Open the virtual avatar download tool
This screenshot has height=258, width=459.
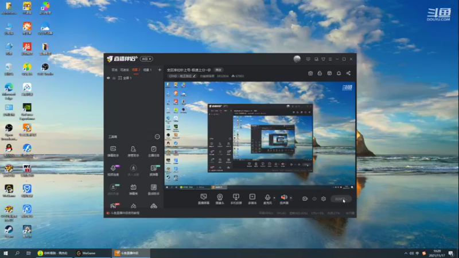[x=113, y=190]
